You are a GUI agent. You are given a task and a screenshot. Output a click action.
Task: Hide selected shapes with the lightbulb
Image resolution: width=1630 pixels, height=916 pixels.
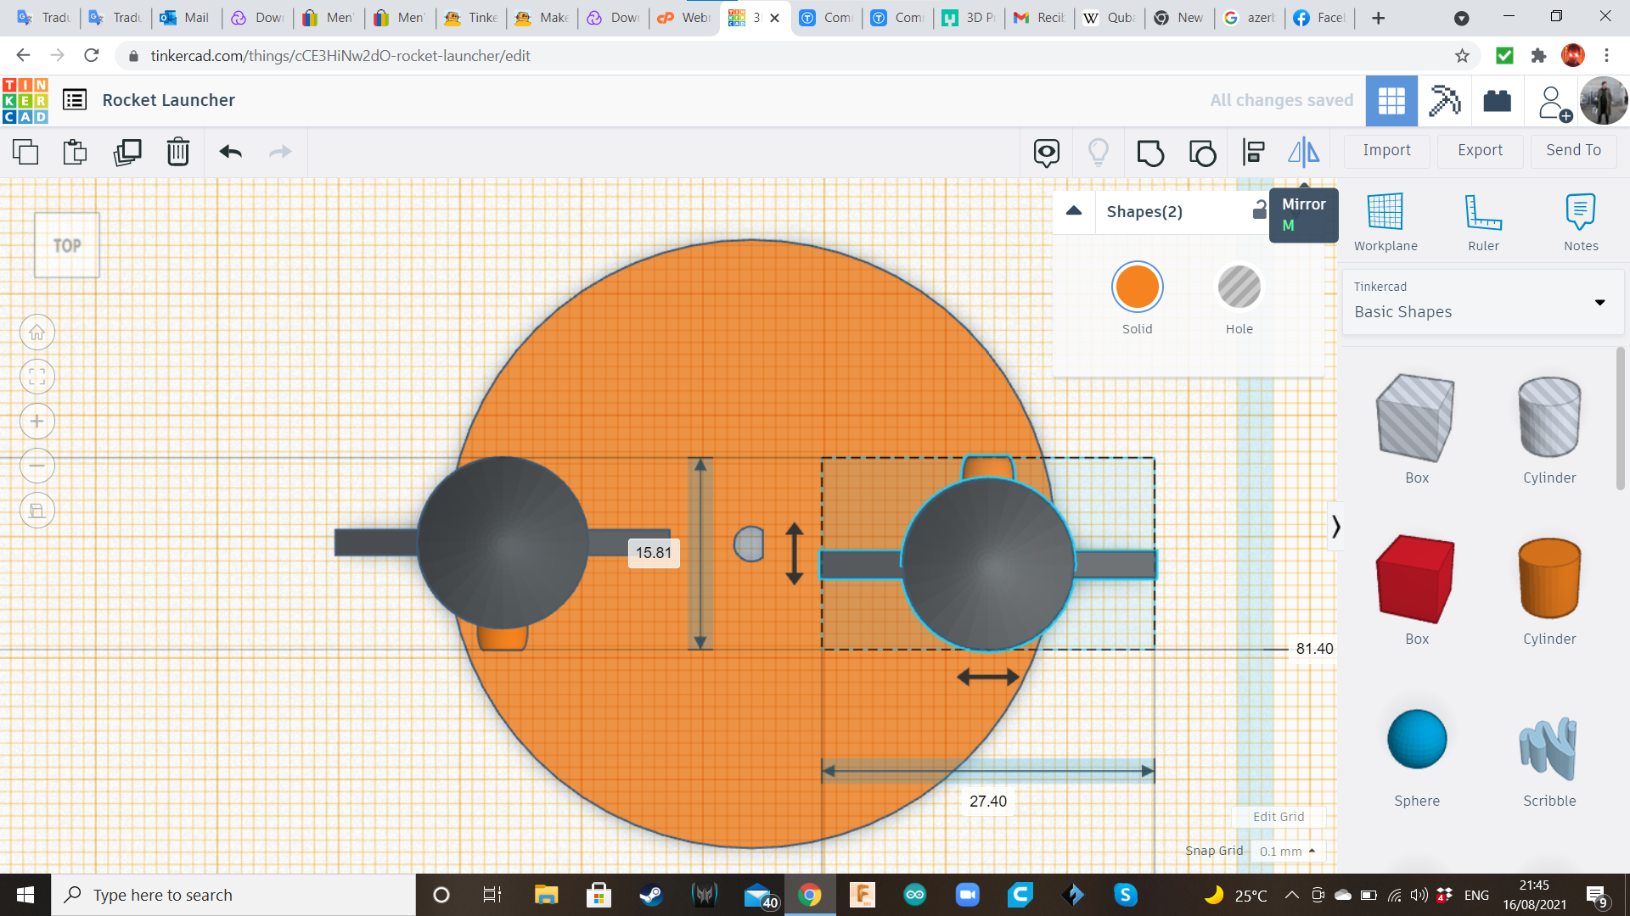tap(1099, 152)
